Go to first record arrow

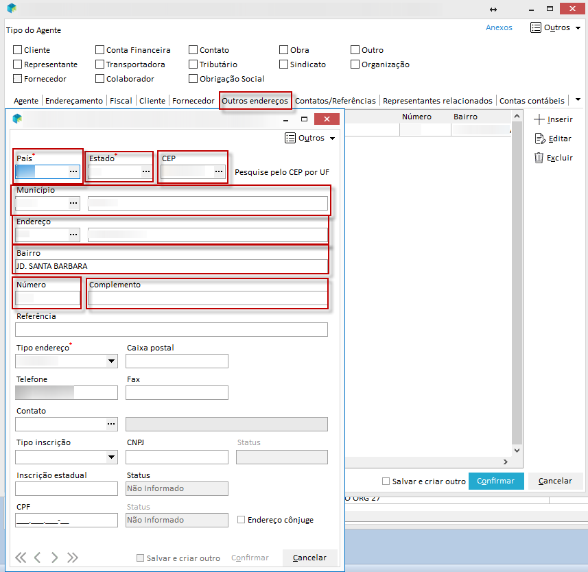click(x=21, y=558)
